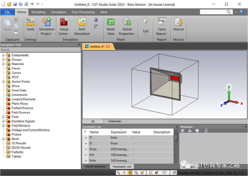
Task: Switch to the View ribbon tab
Action: pos(104,12)
